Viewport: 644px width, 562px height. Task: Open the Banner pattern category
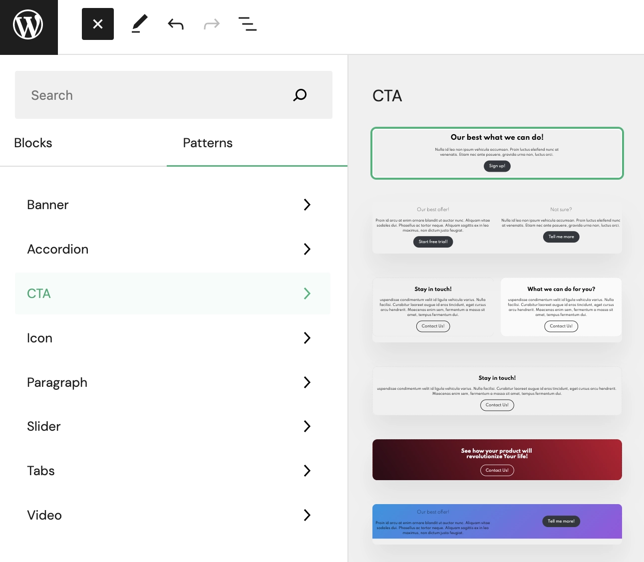tap(173, 205)
